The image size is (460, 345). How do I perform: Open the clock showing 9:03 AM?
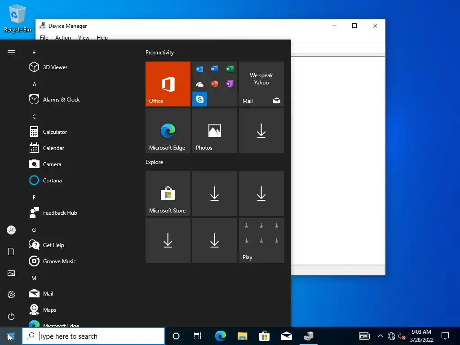[421, 336]
